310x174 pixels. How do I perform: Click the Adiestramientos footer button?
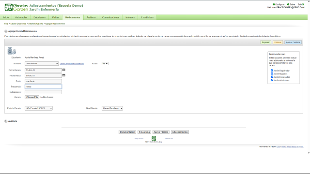click(180, 132)
